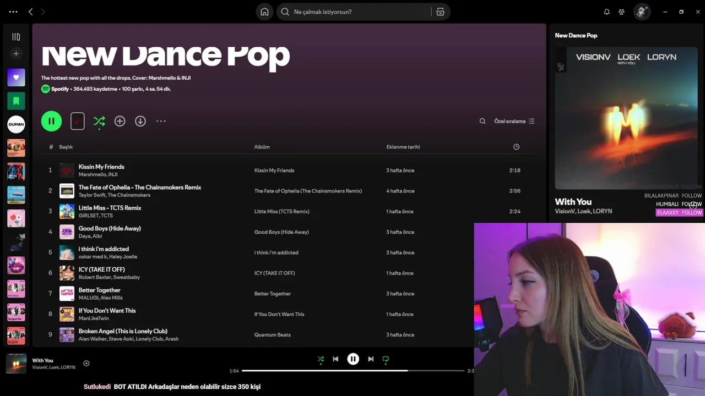Open artists 'Alan Walker, Steve Aoki, Lonely Club, Arash'
Image resolution: width=705 pixels, height=396 pixels.
128,339
